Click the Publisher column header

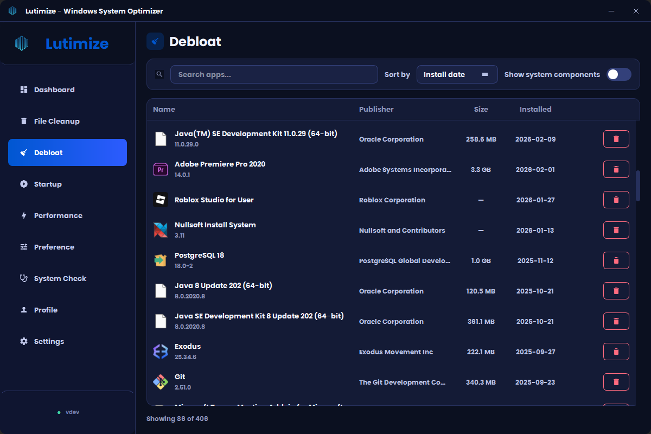[x=376, y=109]
